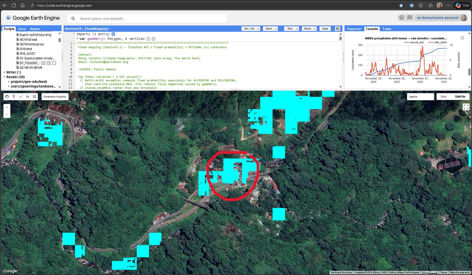Collapse the Reader repository group
The height and width of the screenshot is (275, 472).
[x=4, y=77]
